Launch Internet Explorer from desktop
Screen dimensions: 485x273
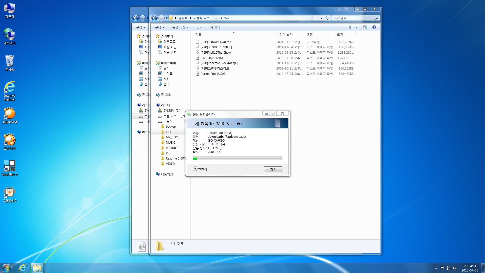pos(10,91)
